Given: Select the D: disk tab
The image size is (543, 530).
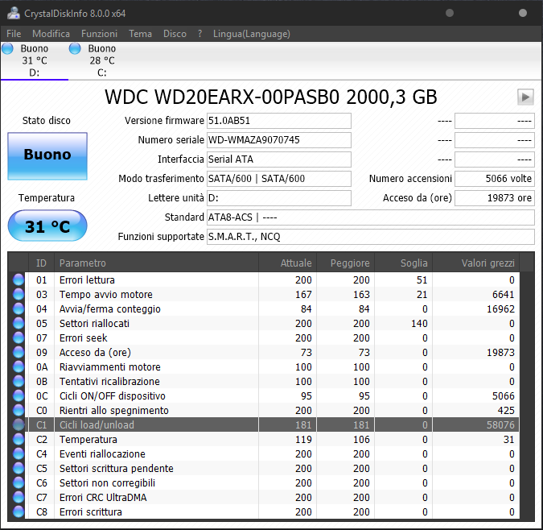Looking at the screenshot, I should click(35, 60).
